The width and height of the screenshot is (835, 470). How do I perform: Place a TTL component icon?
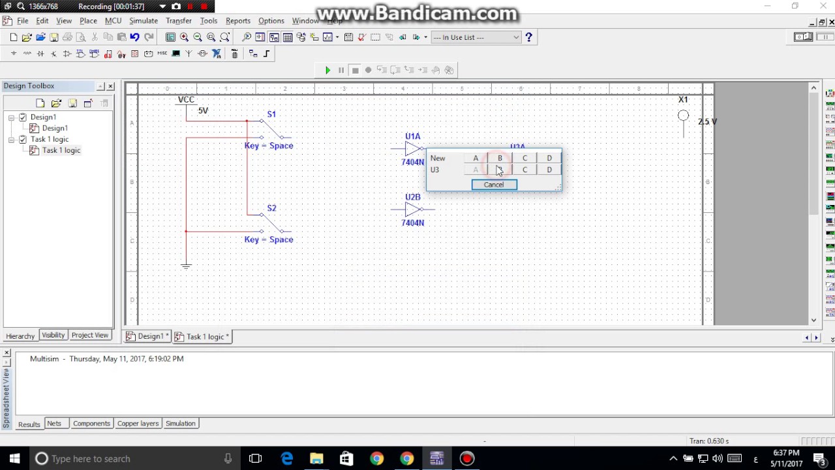81,54
